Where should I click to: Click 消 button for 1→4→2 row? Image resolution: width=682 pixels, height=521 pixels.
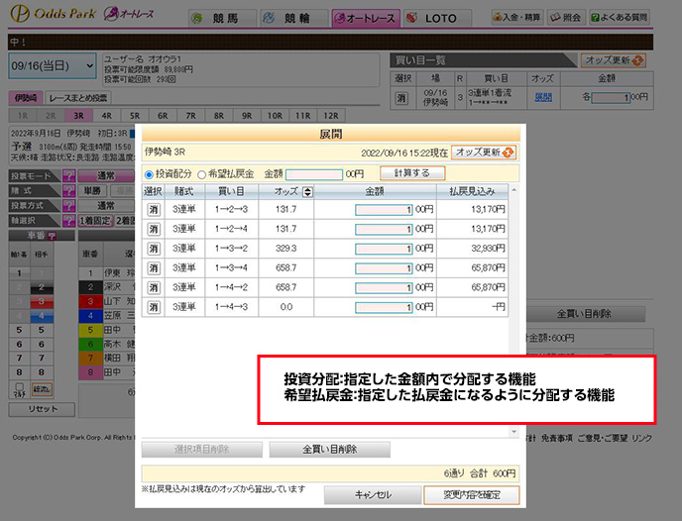tap(154, 287)
